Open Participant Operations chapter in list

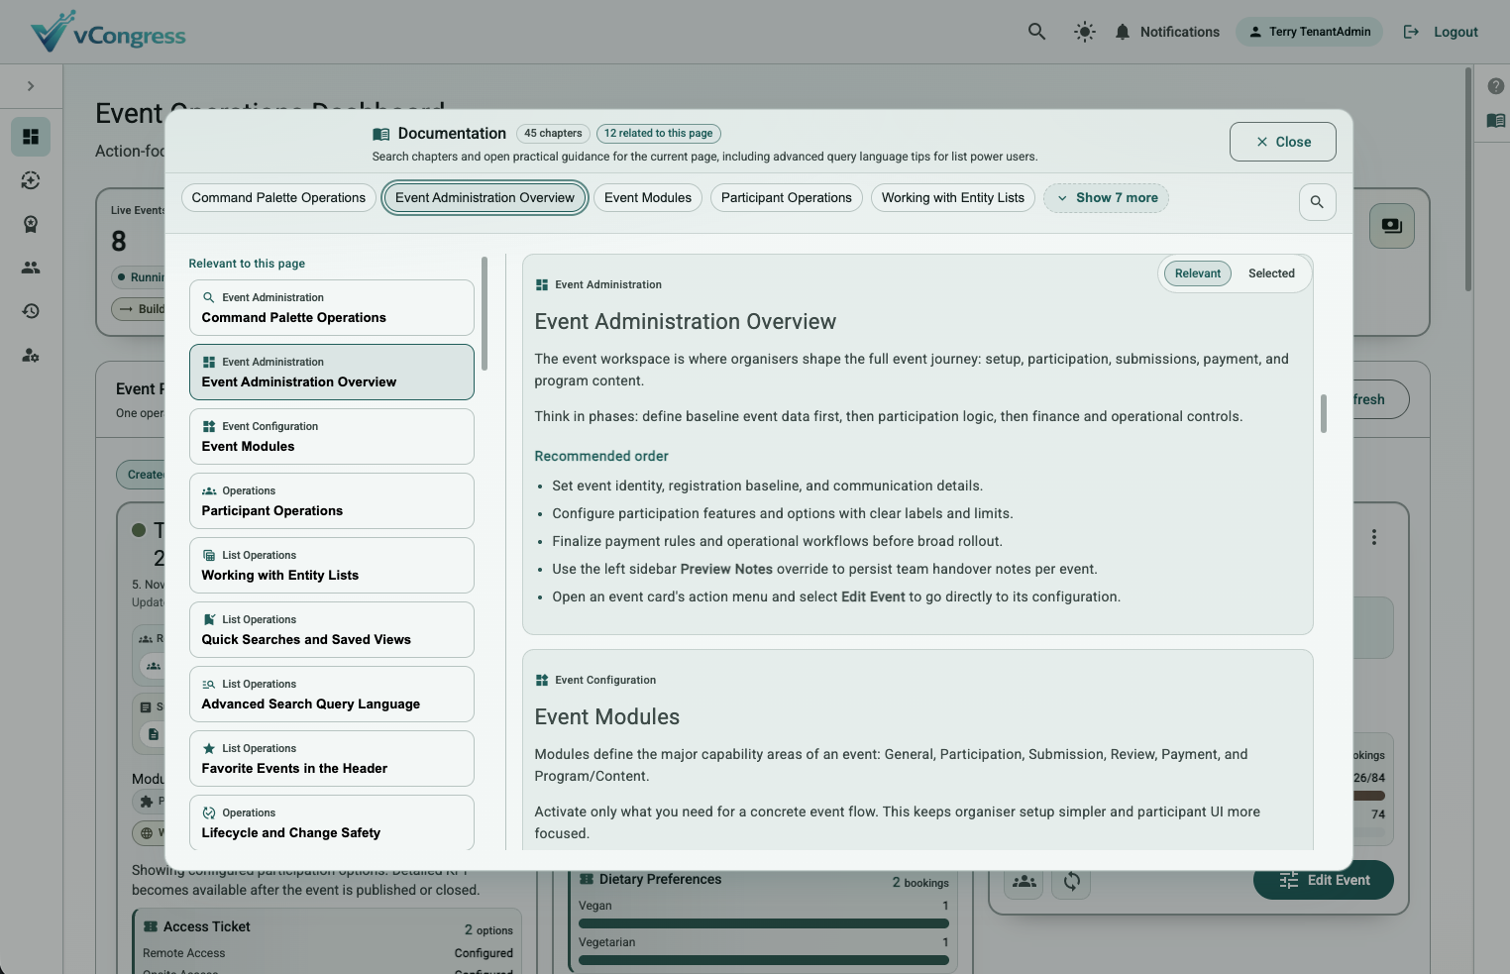[x=331, y=501]
